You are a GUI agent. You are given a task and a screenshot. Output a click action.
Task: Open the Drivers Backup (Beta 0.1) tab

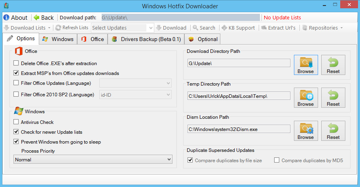[146, 39]
